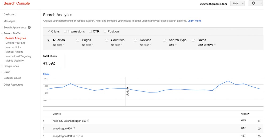Click double-arrow icon in row 1

[x=259, y=121]
